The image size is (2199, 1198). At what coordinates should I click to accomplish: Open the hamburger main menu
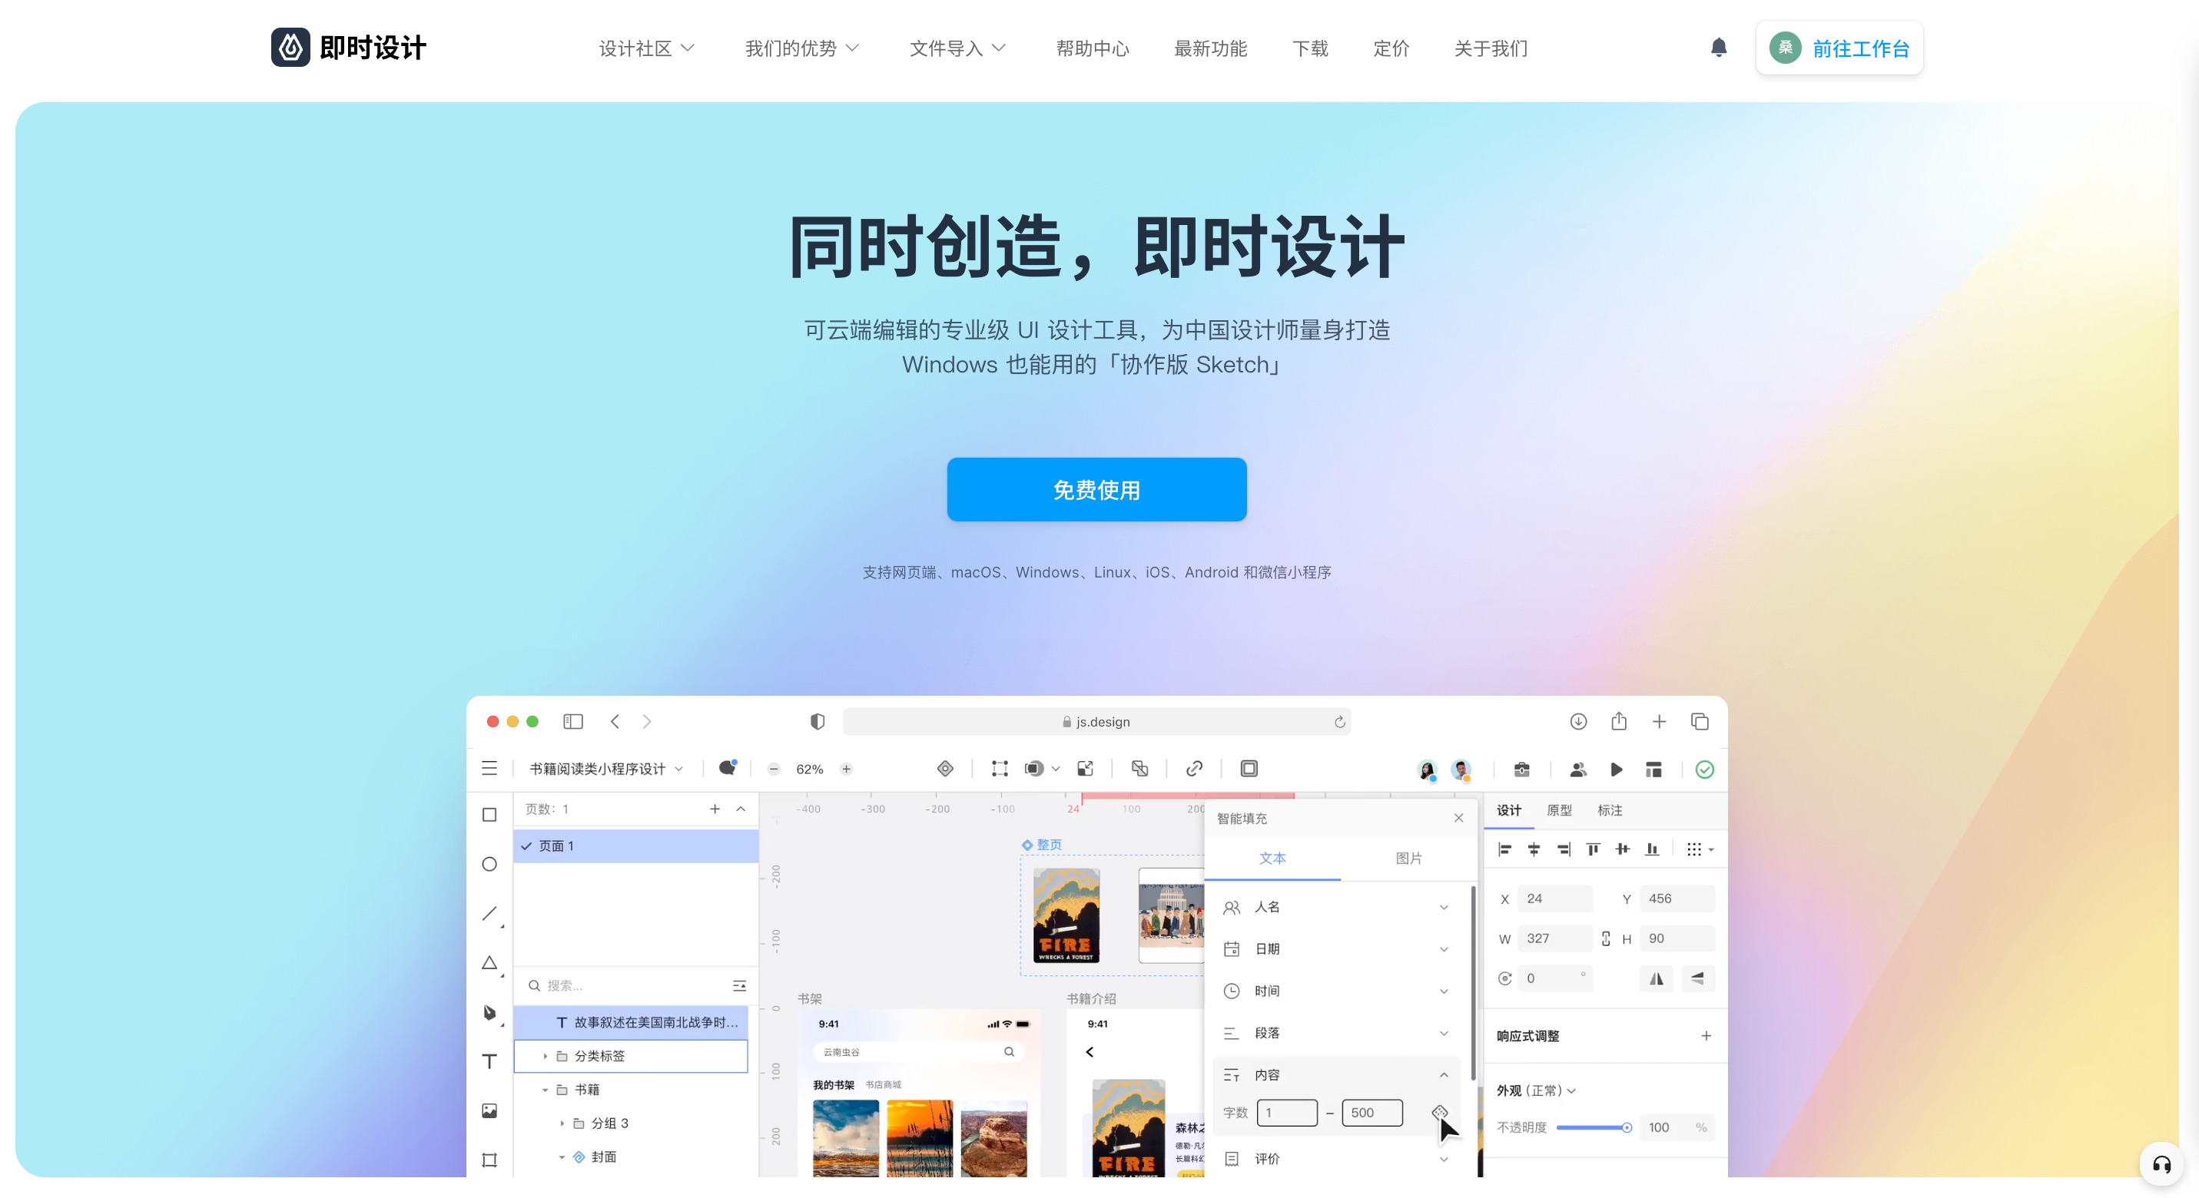(x=489, y=768)
